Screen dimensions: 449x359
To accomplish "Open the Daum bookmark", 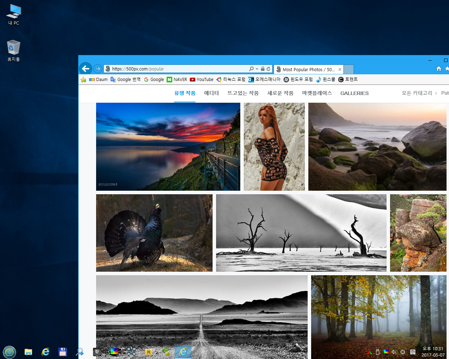I will (98, 80).
